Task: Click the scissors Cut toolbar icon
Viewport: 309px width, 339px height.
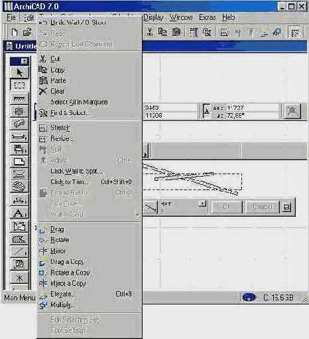Action: tap(150, 33)
